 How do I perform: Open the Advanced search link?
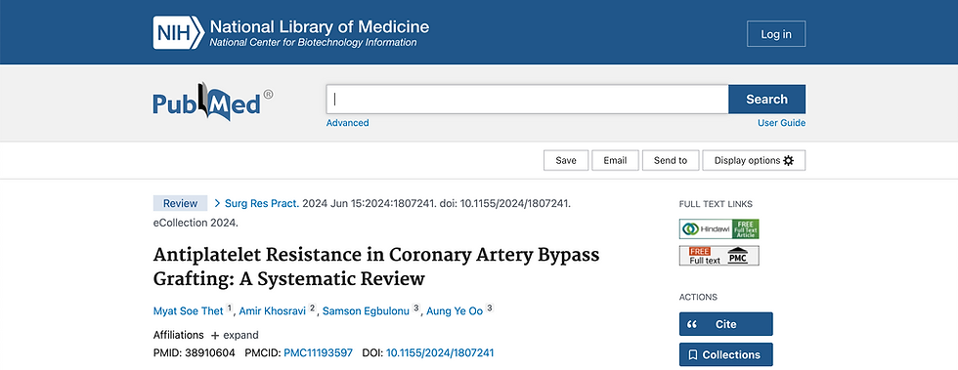(x=348, y=123)
